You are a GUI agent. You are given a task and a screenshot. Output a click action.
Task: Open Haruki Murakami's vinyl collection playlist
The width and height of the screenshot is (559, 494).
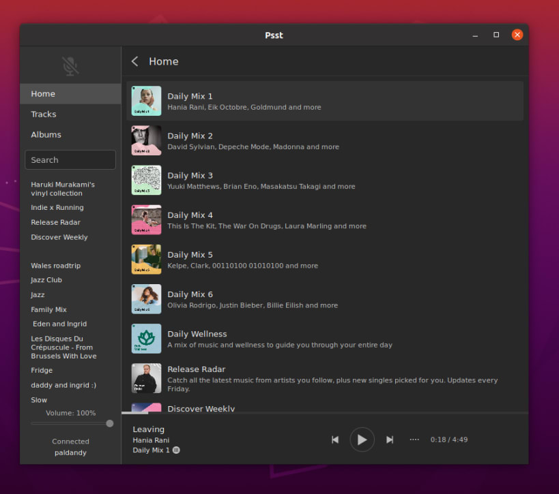click(x=63, y=189)
